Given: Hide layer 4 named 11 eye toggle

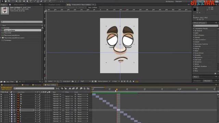Looking at the screenshot, I should 1,101.
